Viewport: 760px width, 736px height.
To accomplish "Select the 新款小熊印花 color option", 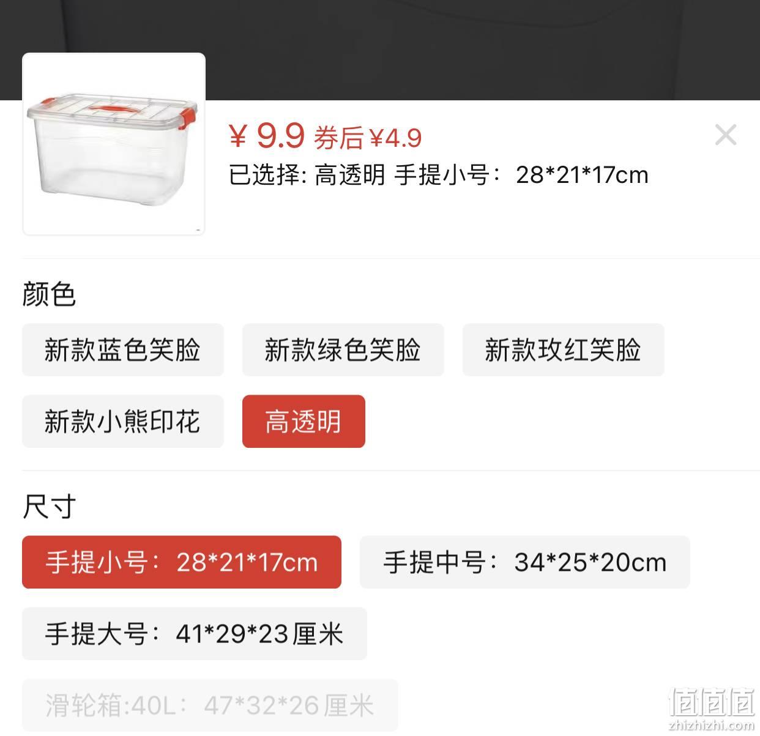I will 123,422.
